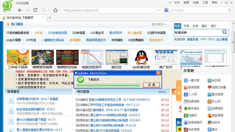This screenshot has height=132, width=235.
Task: Open the 局域网限速软件 link
Action: coord(96,40)
